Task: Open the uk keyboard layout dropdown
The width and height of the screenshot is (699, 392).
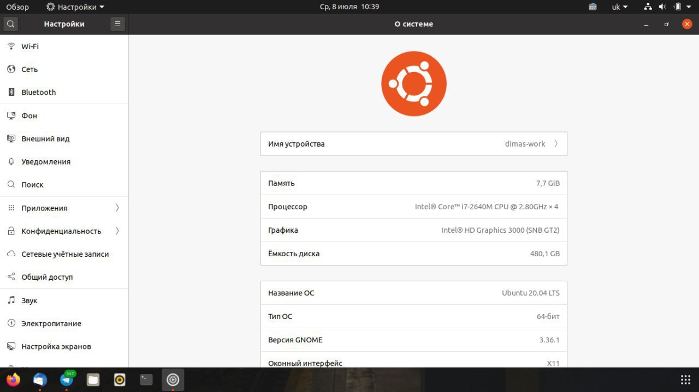Action: point(620,7)
